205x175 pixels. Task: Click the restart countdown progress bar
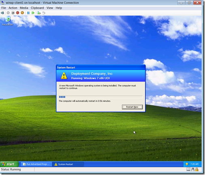click(x=100, y=97)
